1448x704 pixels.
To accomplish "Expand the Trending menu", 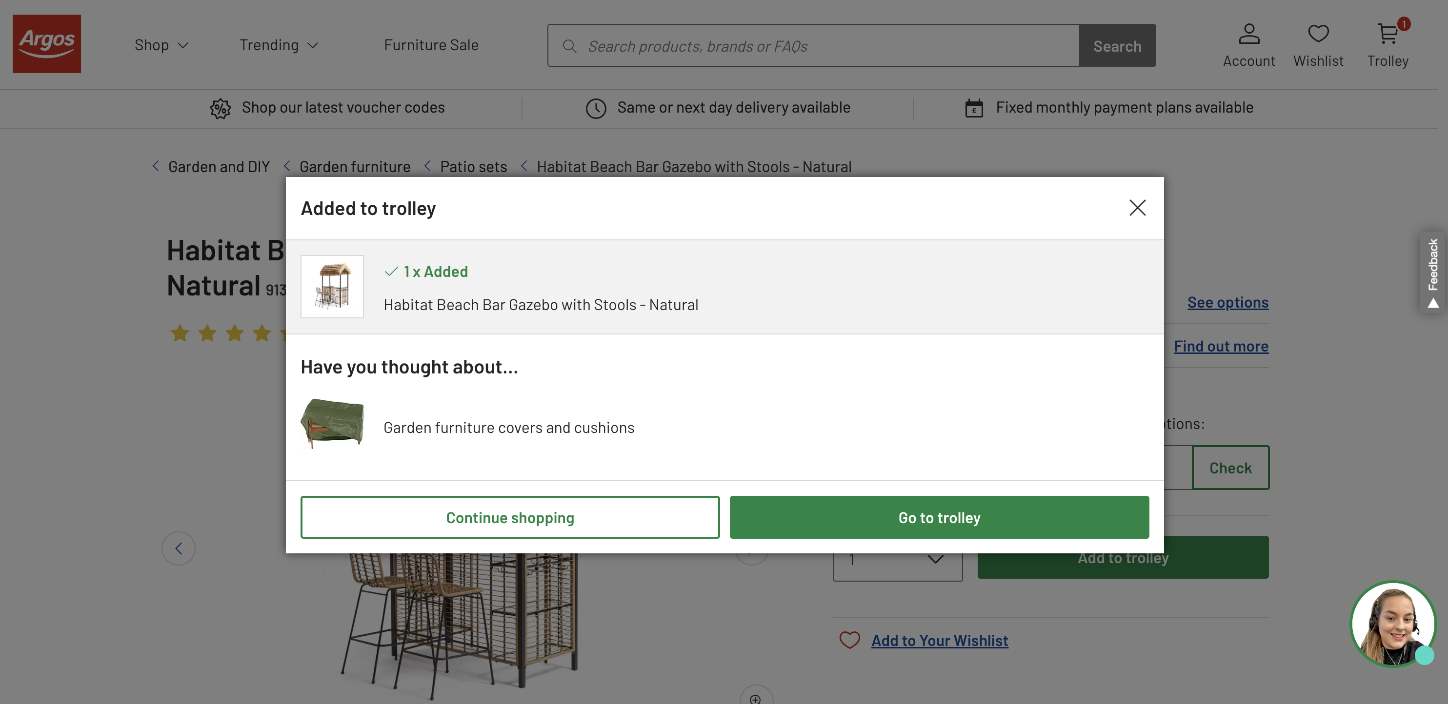I will click(279, 45).
